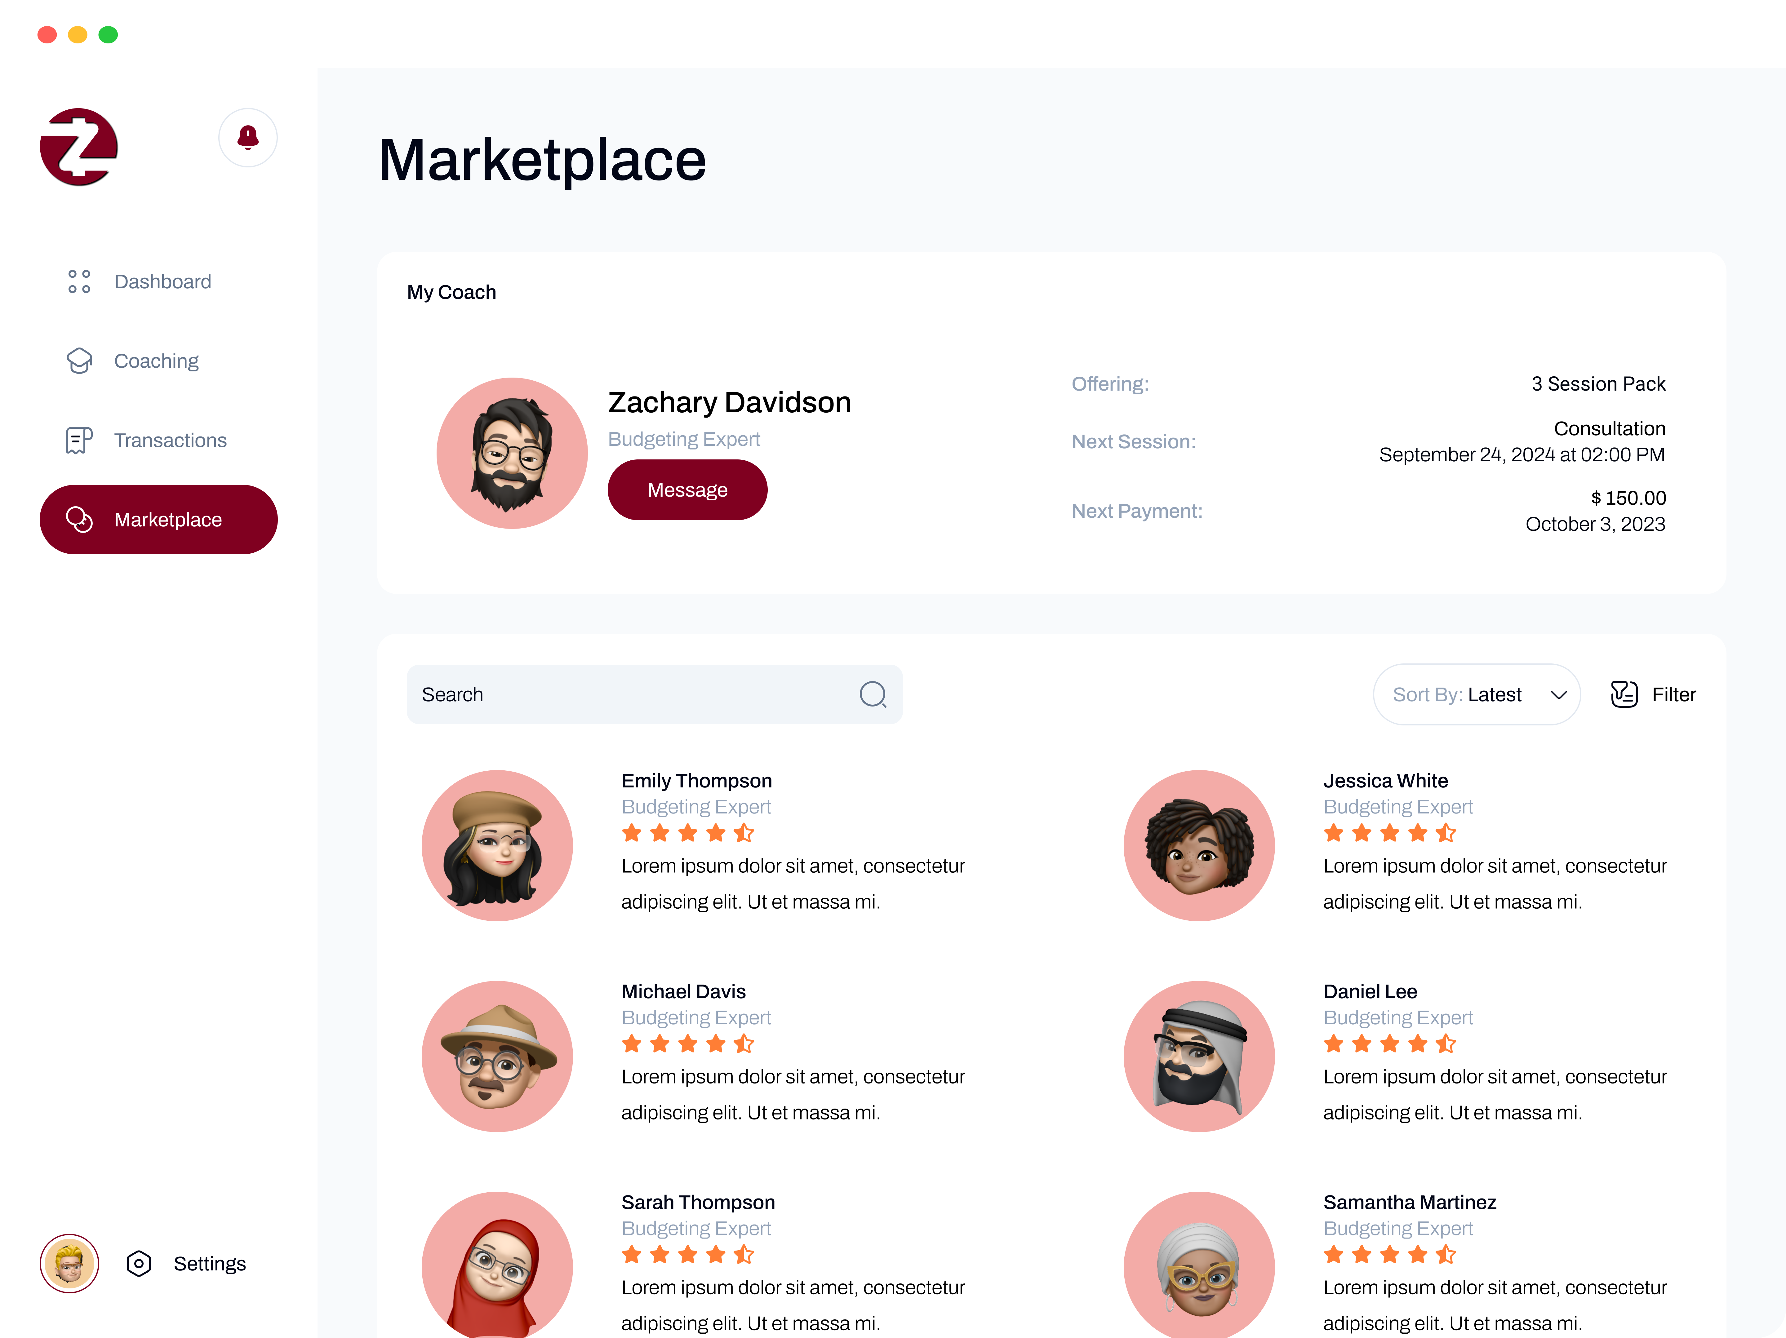
Task: Select the Marketplace sidebar item
Action: point(158,519)
